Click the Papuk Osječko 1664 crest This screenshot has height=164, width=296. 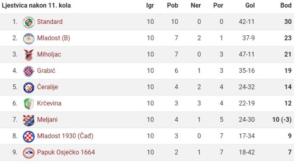28,153
